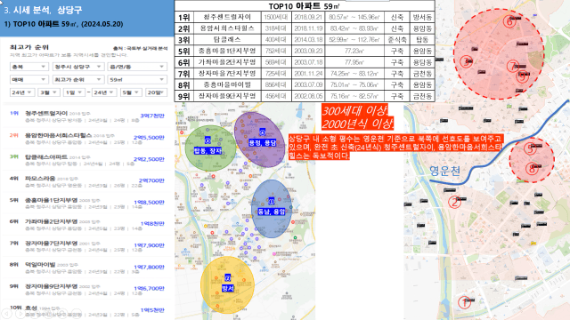Select the green 탑동, 장자 zone ellipse

[x=210, y=148]
